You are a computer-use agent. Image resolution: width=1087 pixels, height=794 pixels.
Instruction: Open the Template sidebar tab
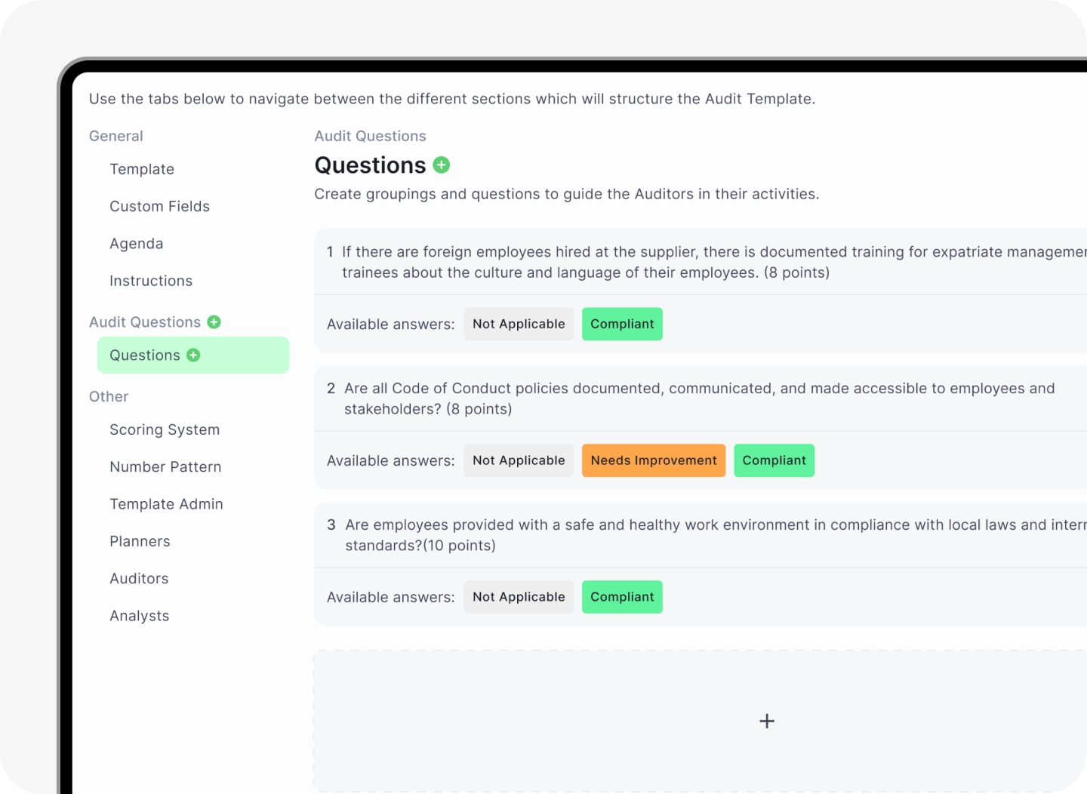[142, 169]
